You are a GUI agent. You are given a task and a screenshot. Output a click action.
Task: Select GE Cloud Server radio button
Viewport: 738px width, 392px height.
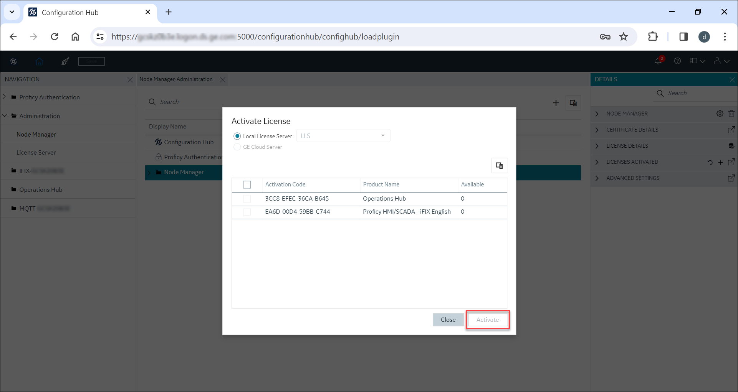[237, 147]
